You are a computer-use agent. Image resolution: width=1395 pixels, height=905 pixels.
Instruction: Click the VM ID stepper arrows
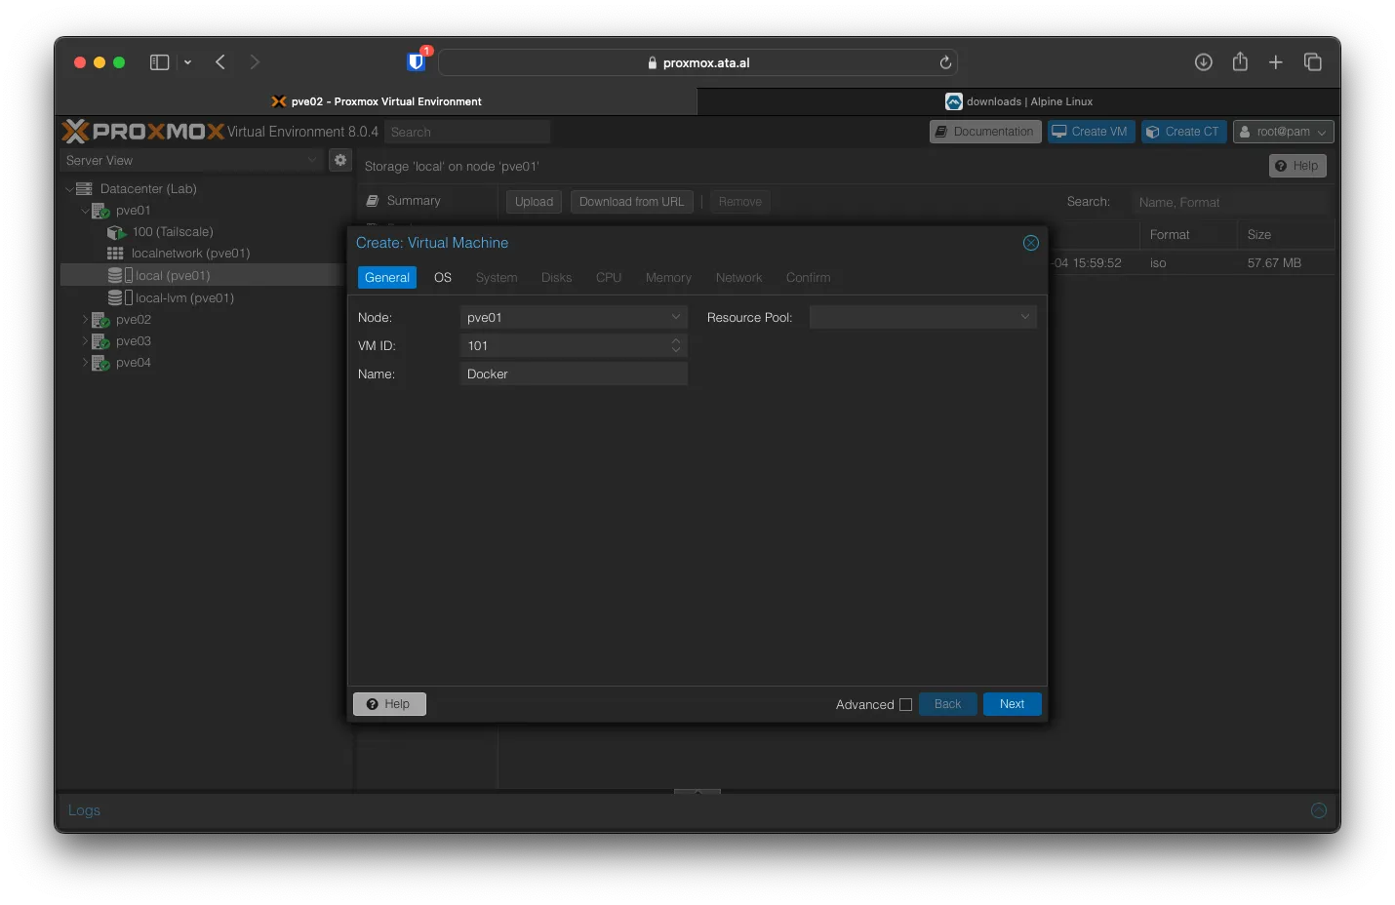point(676,345)
